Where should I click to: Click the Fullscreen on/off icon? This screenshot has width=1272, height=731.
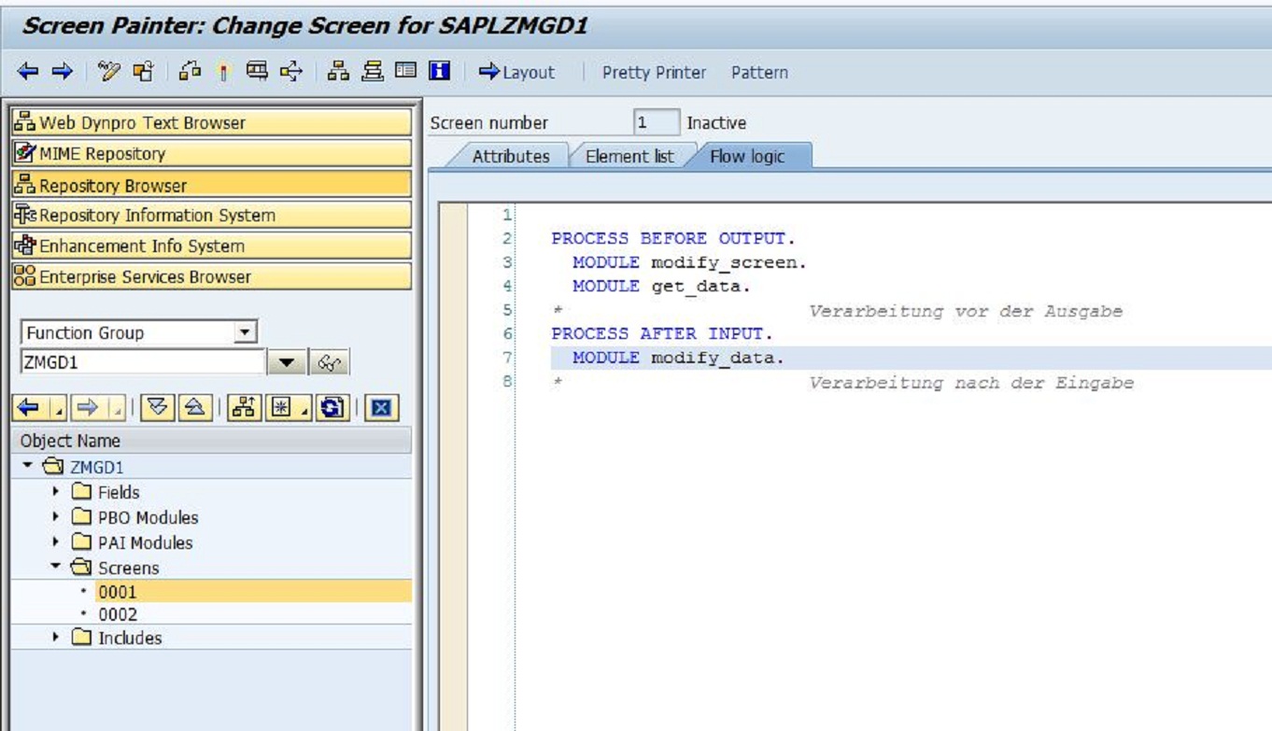pos(405,71)
